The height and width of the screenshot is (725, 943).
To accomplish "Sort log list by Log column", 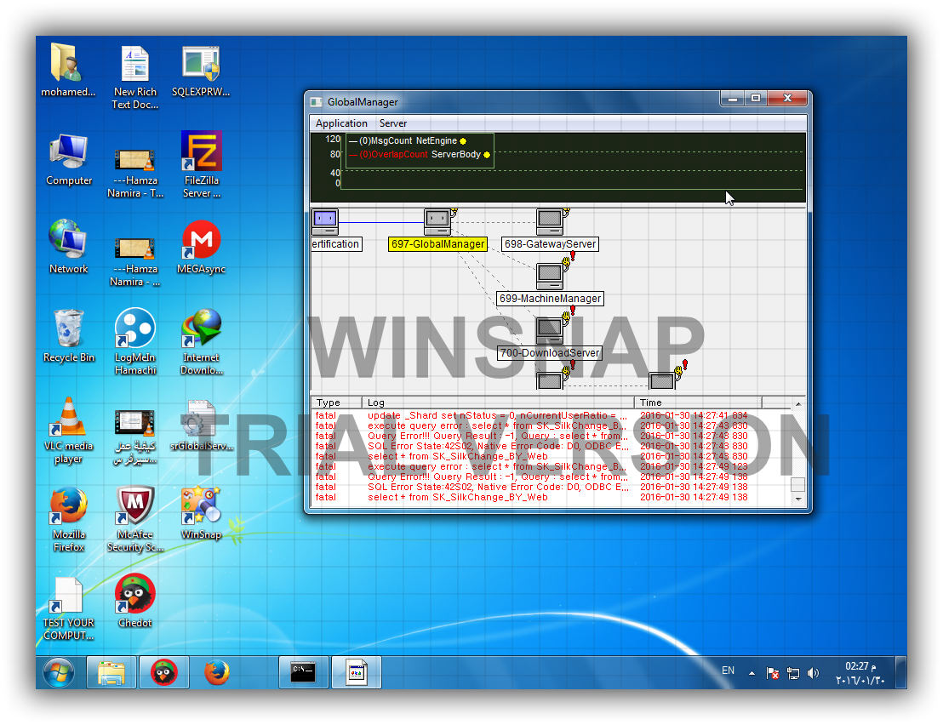I will [x=498, y=402].
